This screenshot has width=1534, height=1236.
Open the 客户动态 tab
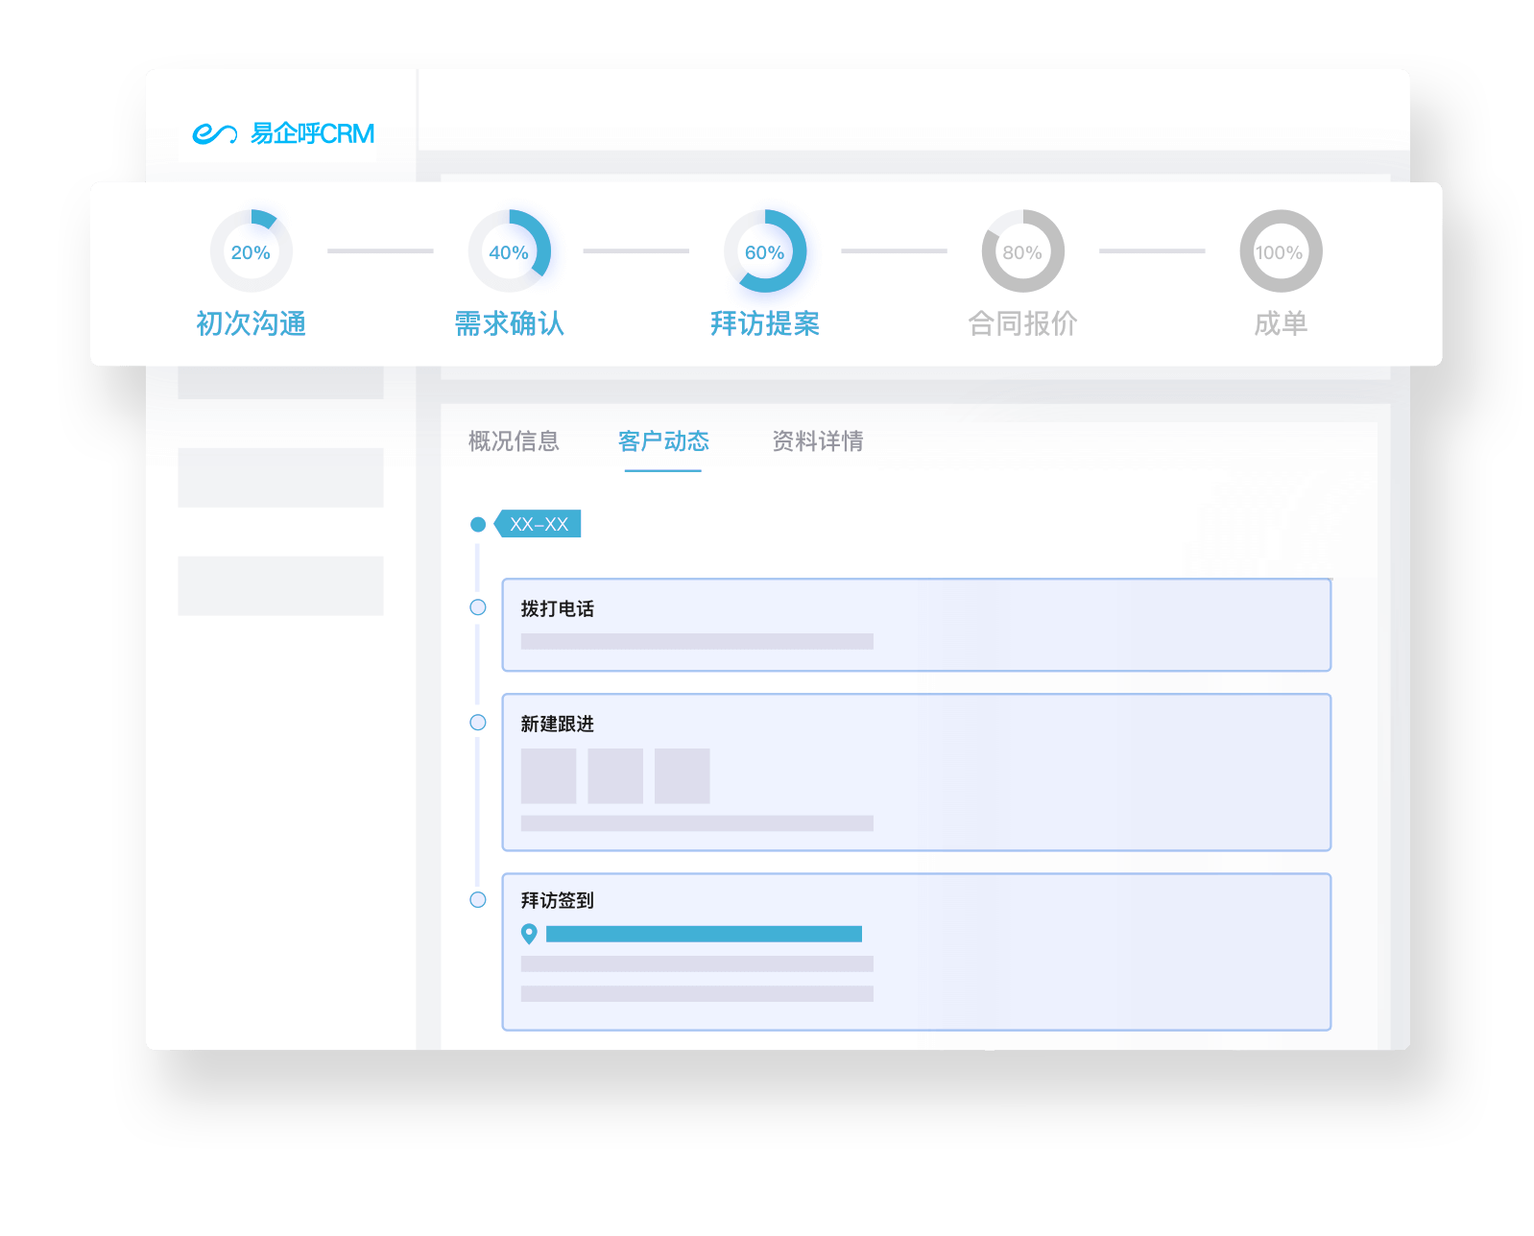(x=663, y=441)
